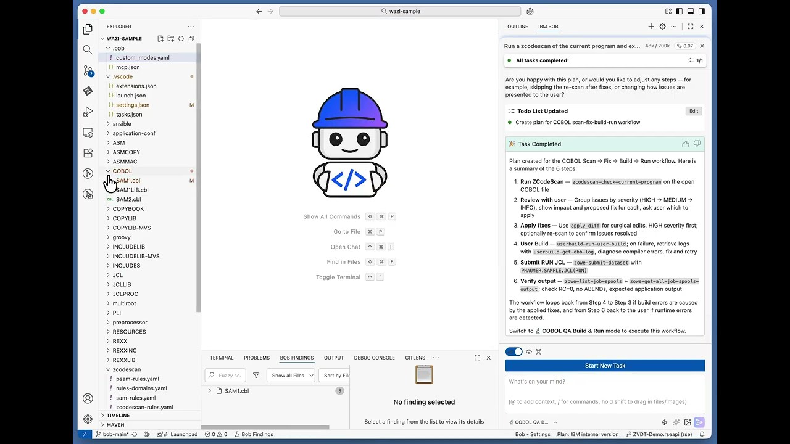Image resolution: width=790 pixels, height=444 pixels.
Task: Refresh the Explorer file tree
Action: (x=181, y=38)
